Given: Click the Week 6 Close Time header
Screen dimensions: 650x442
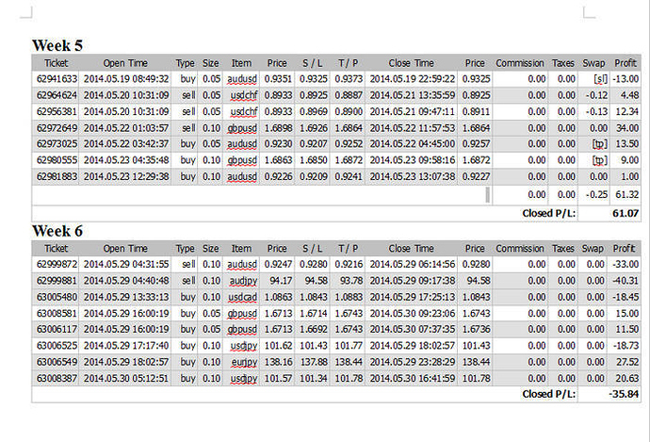Looking at the screenshot, I should (x=412, y=249).
